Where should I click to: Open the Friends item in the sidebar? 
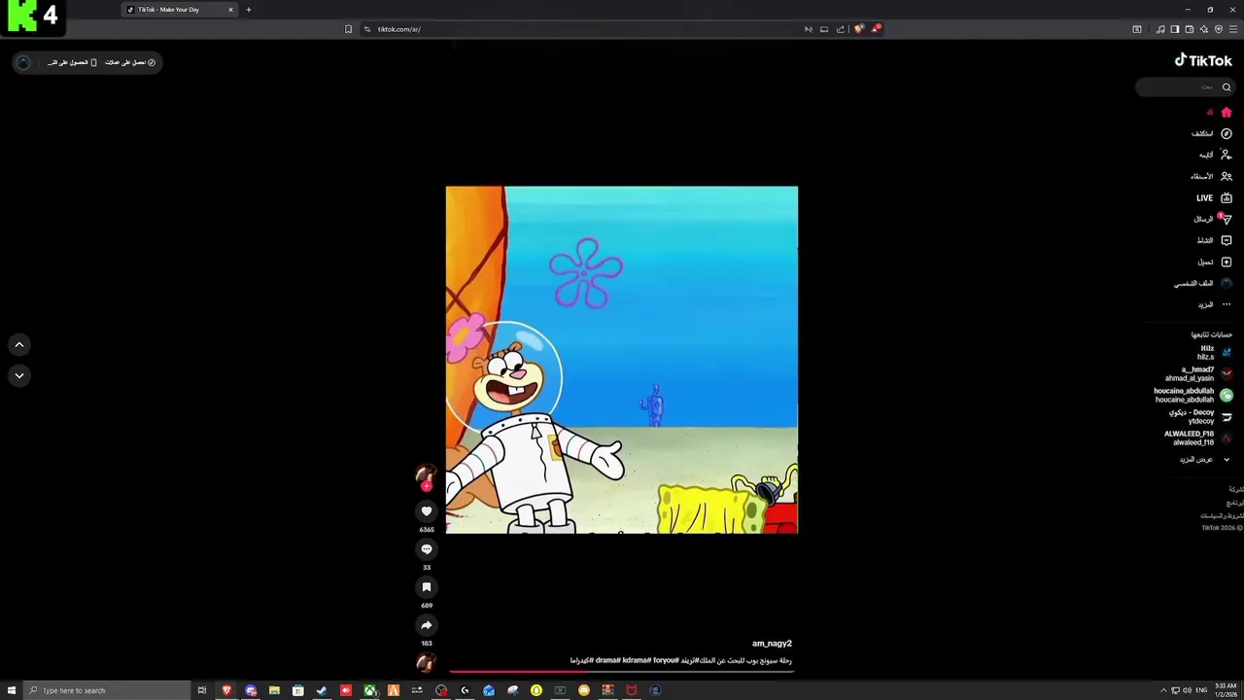(1212, 177)
